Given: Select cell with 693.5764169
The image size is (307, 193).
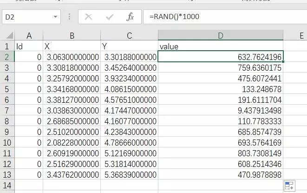Looking at the screenshot, I should (221, 143).
